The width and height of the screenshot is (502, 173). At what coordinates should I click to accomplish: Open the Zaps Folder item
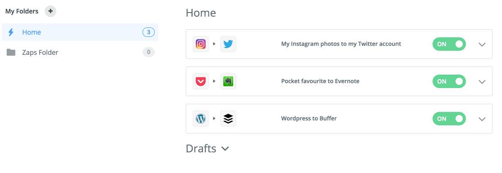click(80, 52)
